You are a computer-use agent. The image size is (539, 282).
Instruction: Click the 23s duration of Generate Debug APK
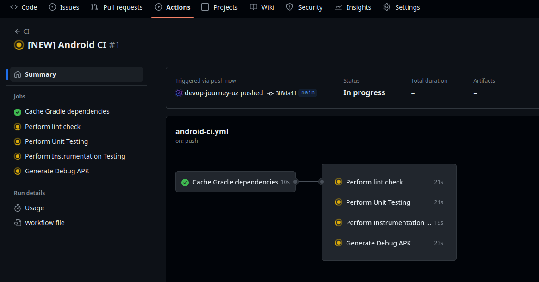(x=439, y=243)
